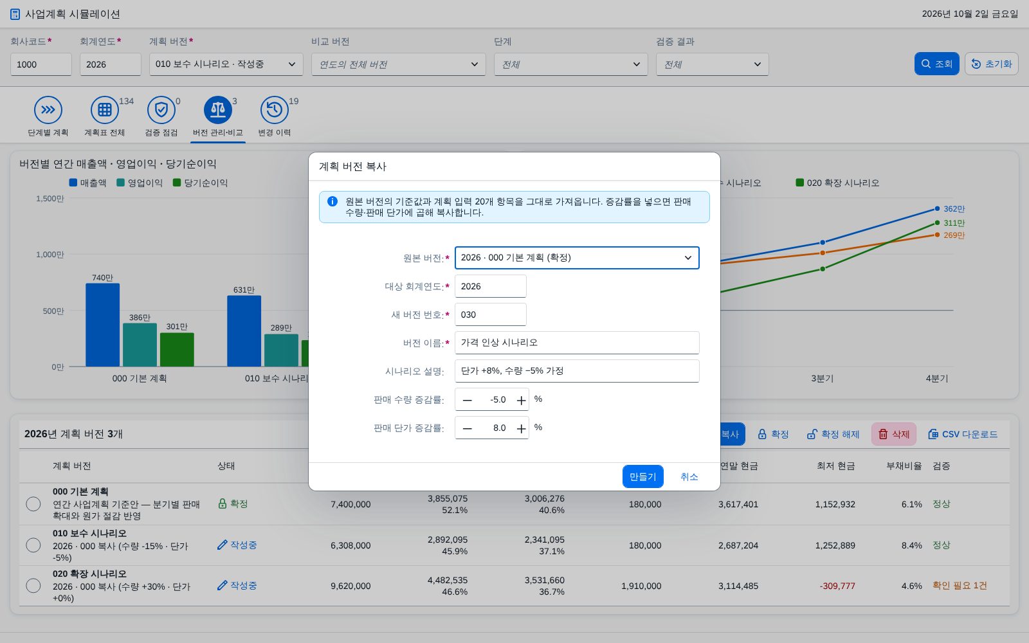Click the 확정 lock button in the table toolbar
This screenshot has width=1029, height=643.
(x=773, y=434)
